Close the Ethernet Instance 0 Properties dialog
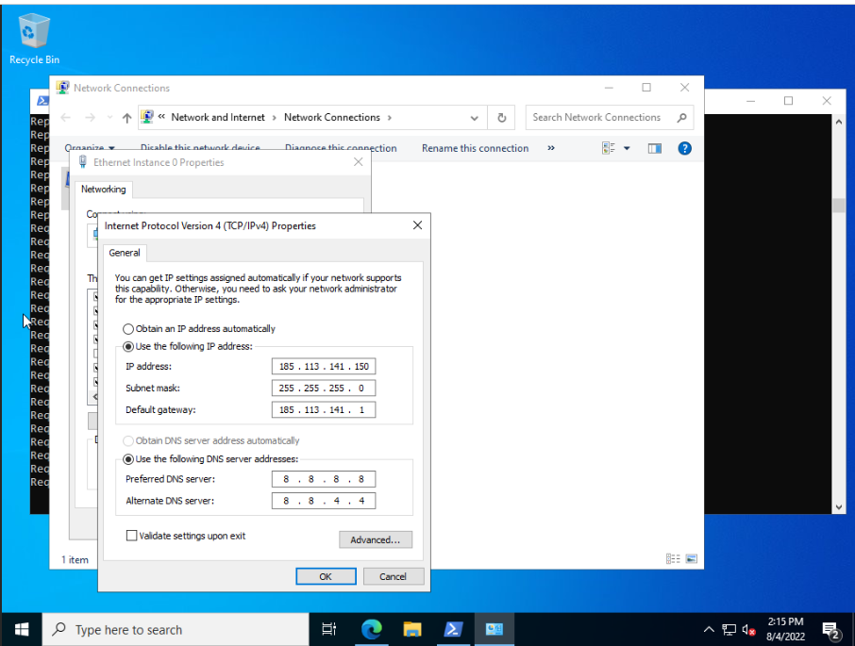 pyautogui.click(x=359, y=162)
